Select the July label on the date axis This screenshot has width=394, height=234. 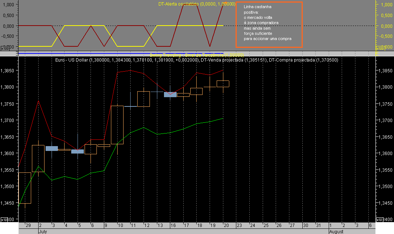[43, 231]
